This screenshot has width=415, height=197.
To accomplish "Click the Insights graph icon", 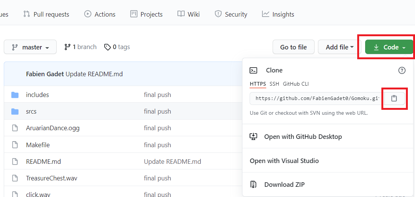I will [265, 14].
